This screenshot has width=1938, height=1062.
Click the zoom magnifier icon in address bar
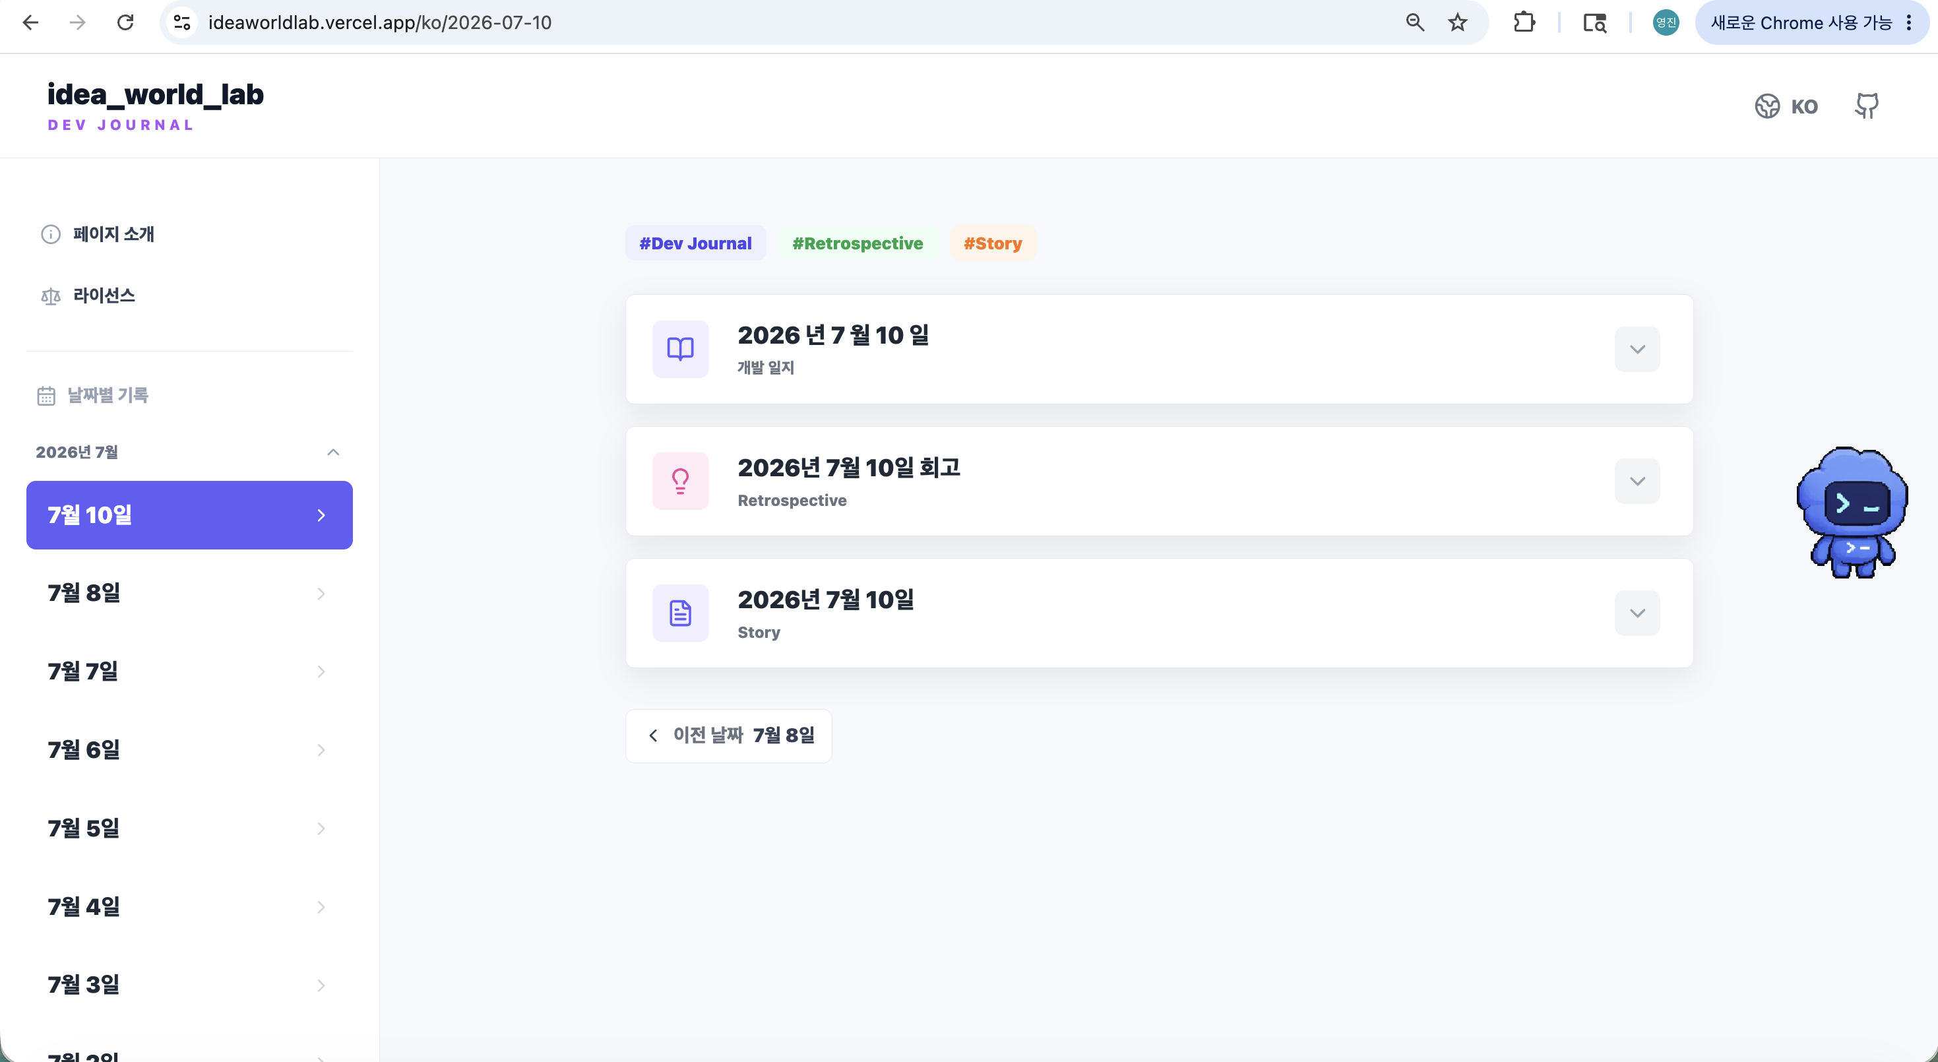(1415, 22)
